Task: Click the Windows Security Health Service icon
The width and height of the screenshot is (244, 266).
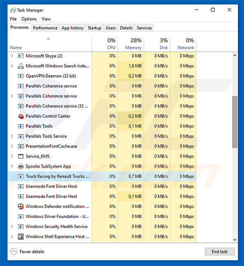Action: click(21, 227)
